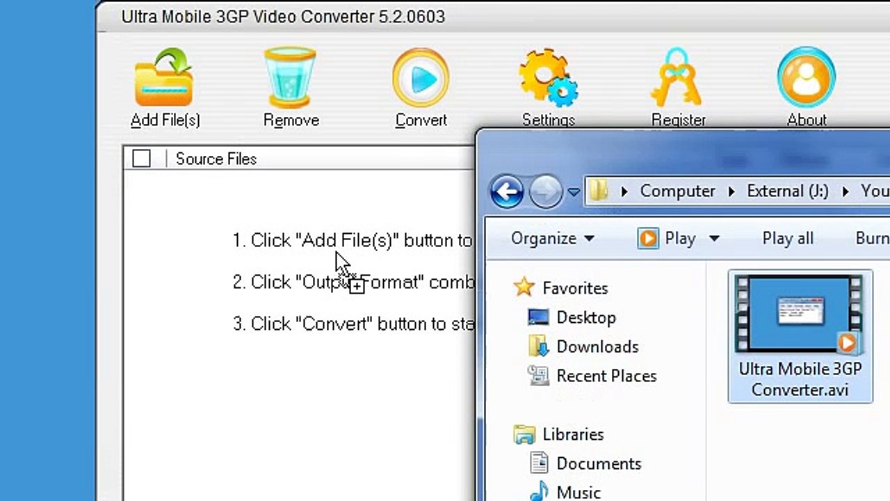This screenshot has width=890, height=501.
Task: Open the recent locations dropdown arrow
Action: (x=574, y=192)
